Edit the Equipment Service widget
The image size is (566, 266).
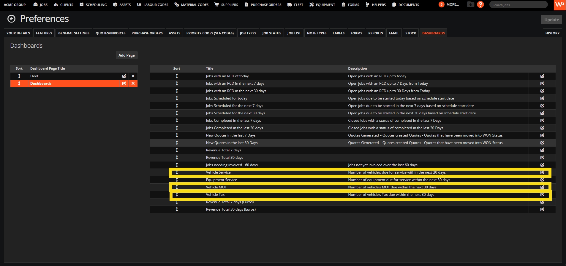(x=542, y=180)
